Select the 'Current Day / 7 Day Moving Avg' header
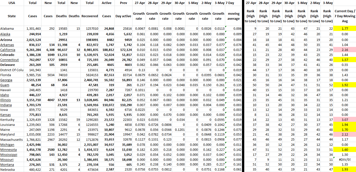 345,16
